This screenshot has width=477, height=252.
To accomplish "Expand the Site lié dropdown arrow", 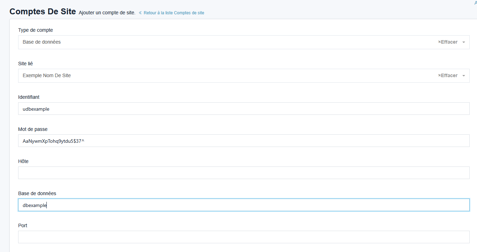I will coord(464,76).
